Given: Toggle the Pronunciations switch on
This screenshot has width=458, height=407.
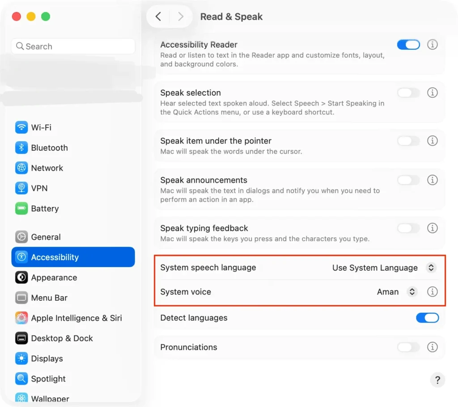Looking at the screenshot, I should point(408,347).
